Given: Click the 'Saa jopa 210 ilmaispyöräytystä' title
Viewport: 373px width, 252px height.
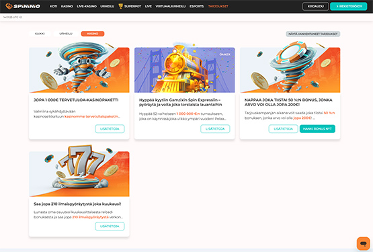Looking at the screenshot, I should coord(77,204).
